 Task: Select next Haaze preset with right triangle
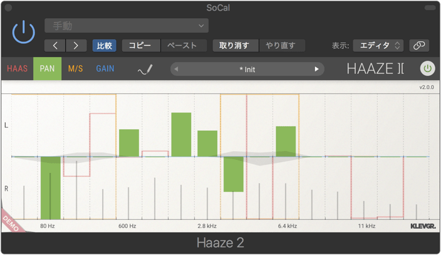(x=317, y=70)
